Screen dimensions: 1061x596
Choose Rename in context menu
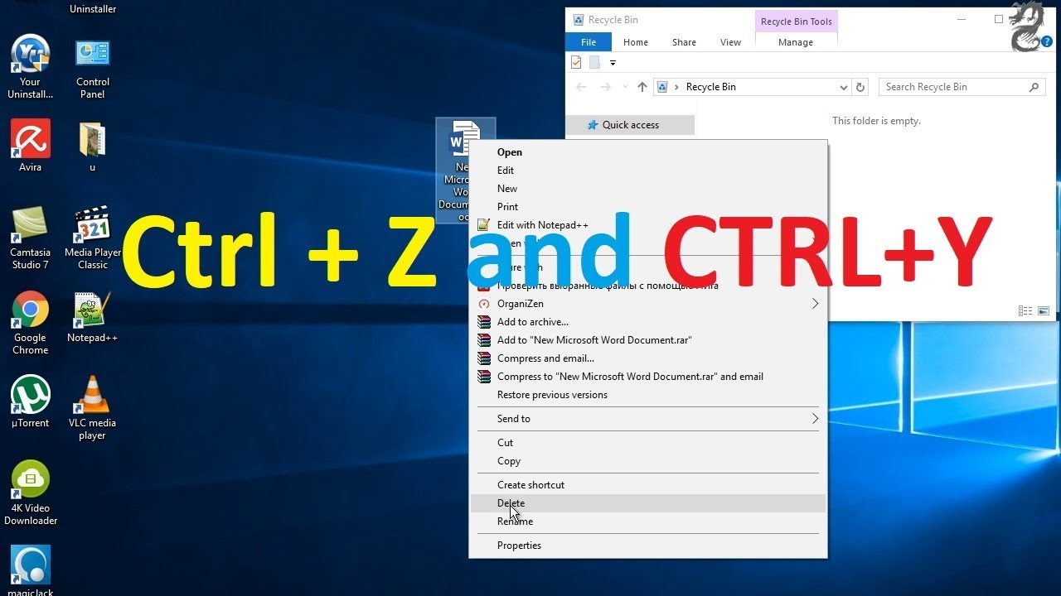(648, 521)
